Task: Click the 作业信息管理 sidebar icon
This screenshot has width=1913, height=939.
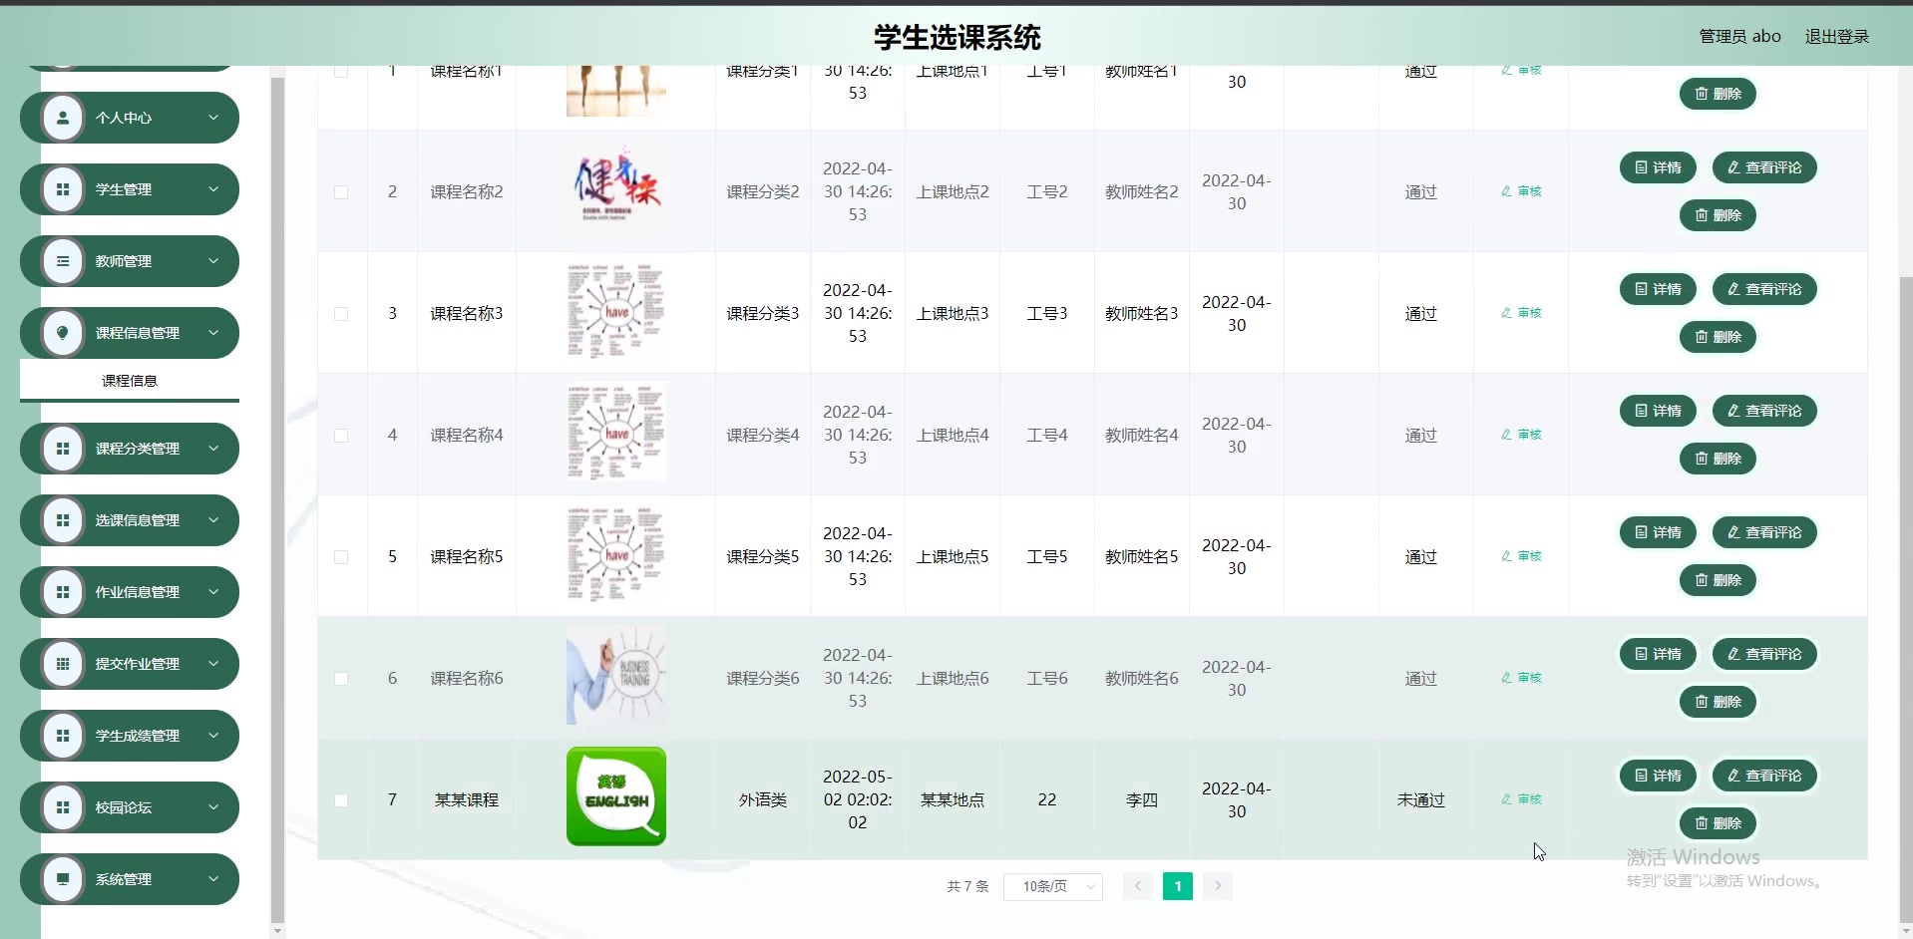Action: [63, 591]
